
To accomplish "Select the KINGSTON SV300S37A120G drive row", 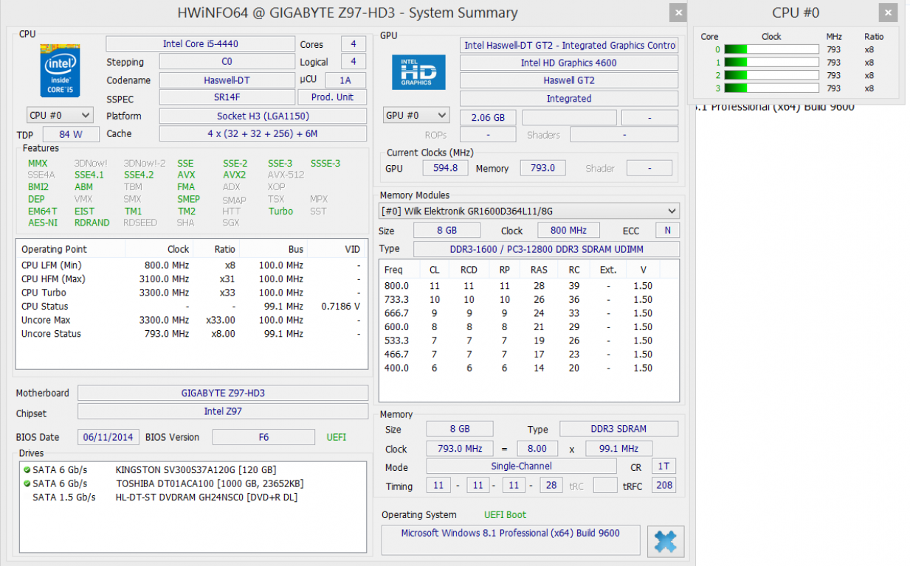I will click(192, 469).
